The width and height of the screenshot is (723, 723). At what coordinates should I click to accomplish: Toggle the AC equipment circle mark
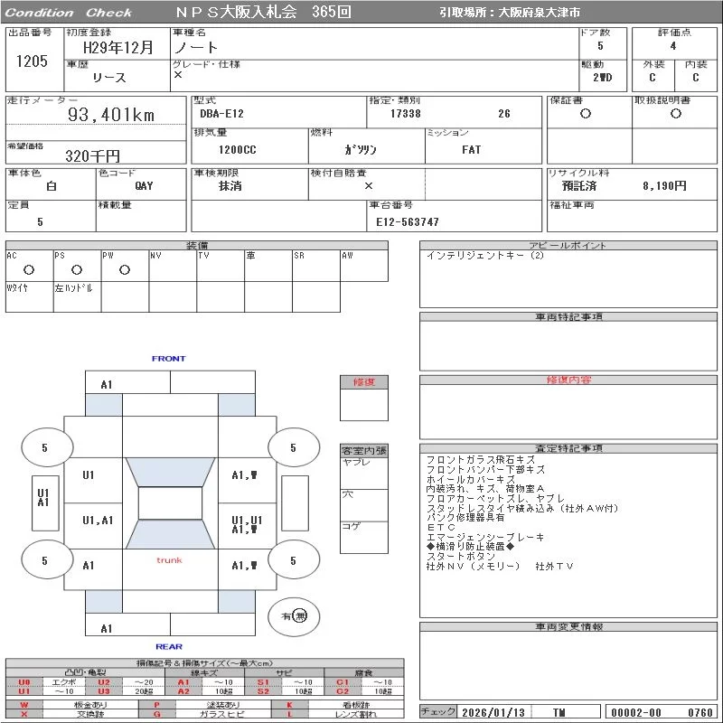coord(29,269)
